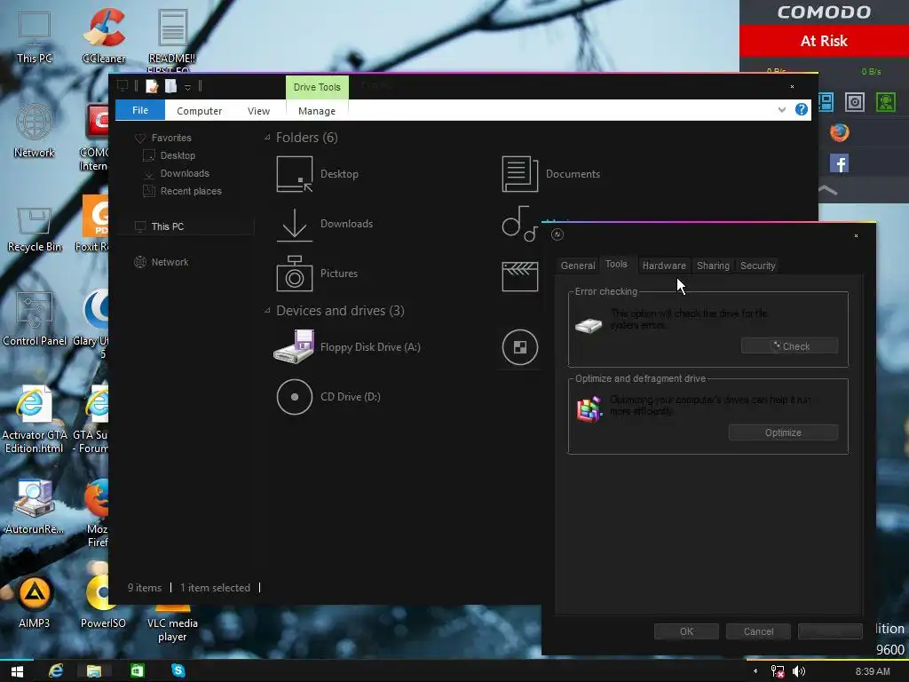This screenshot has height=682, width=909.
Task: Open Internet Explorer from the taskbar
Action: point(56,671)
